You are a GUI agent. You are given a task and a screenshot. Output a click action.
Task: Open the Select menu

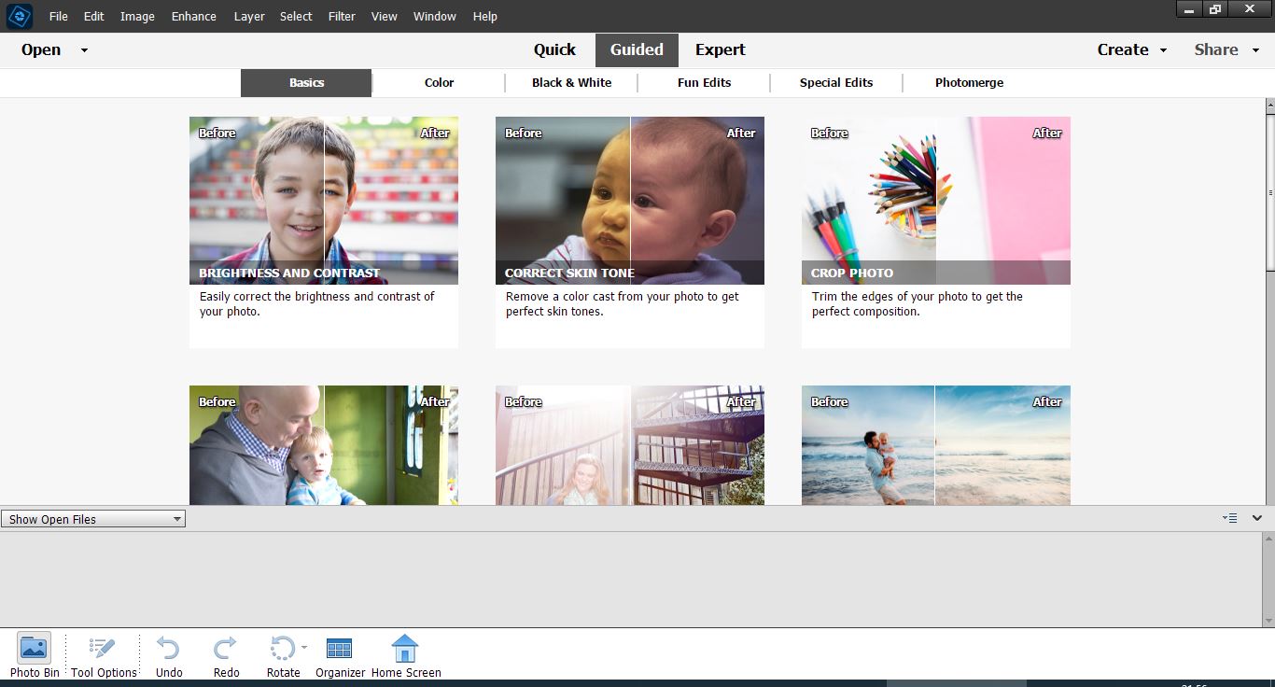[296, 16]
